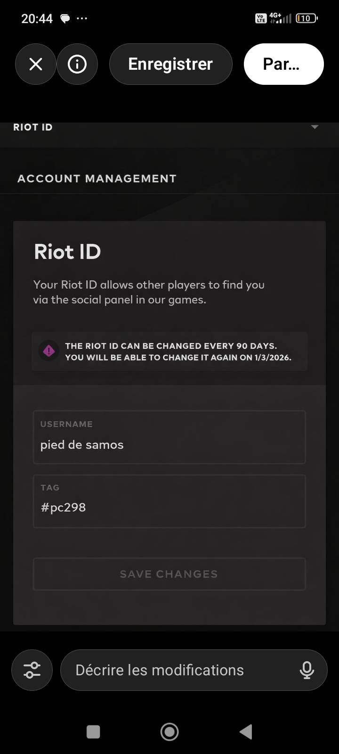This screenshot has height=754, width=339.
Task: Tap the Android recent apps square
Action: tap(93, 732)
